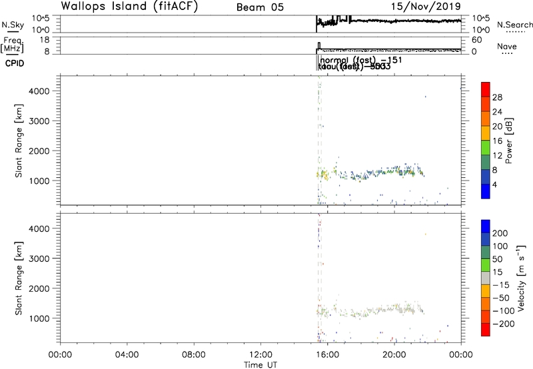Click the 'Slant Range [km]' label of velocity panel
Screen dimensions: 533x369
click(x=19, y=278)
